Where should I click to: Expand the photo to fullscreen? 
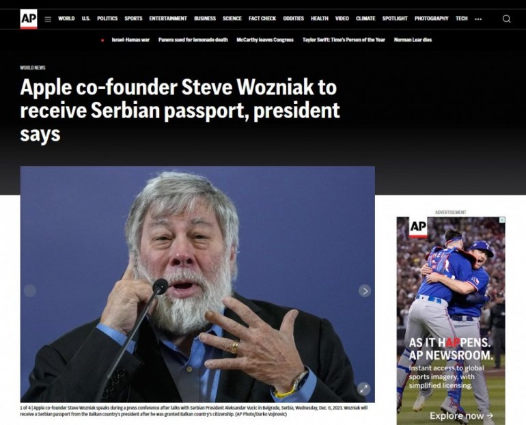363,389
